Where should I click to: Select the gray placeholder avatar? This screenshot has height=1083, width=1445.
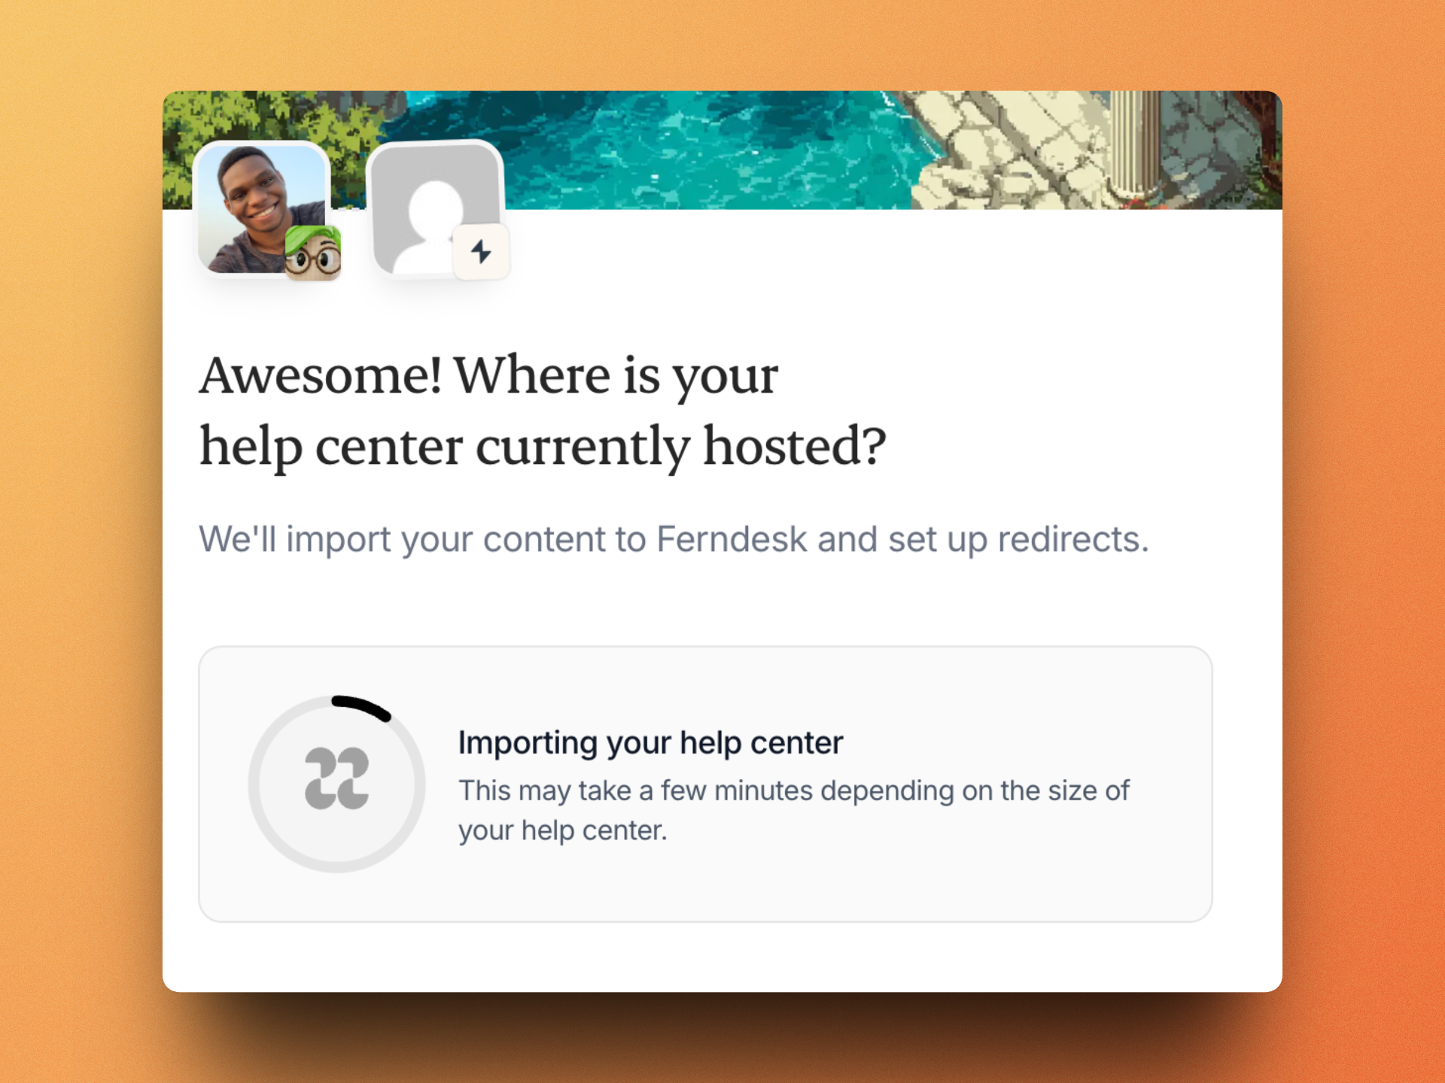click(435, 208)
